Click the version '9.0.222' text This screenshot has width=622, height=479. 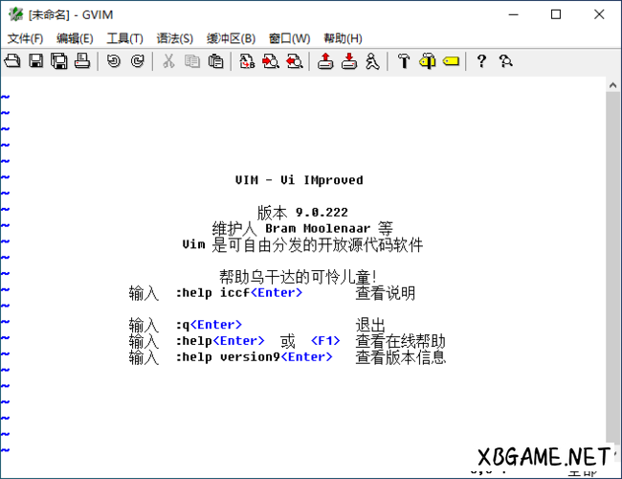[x=322, y=213]
